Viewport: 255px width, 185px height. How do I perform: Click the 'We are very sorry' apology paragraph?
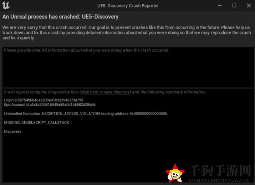click(x=127, y=33)
